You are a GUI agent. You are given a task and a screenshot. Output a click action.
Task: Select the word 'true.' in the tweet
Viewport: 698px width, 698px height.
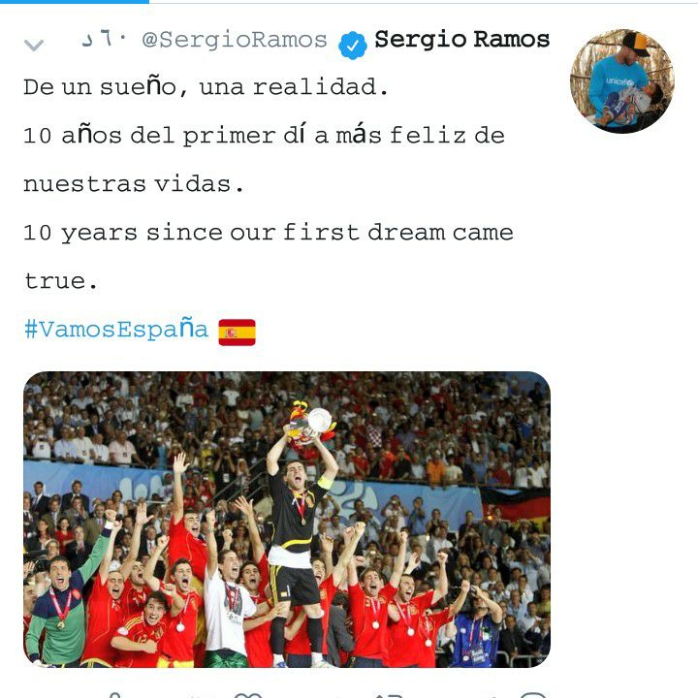[x=60, y=281]
